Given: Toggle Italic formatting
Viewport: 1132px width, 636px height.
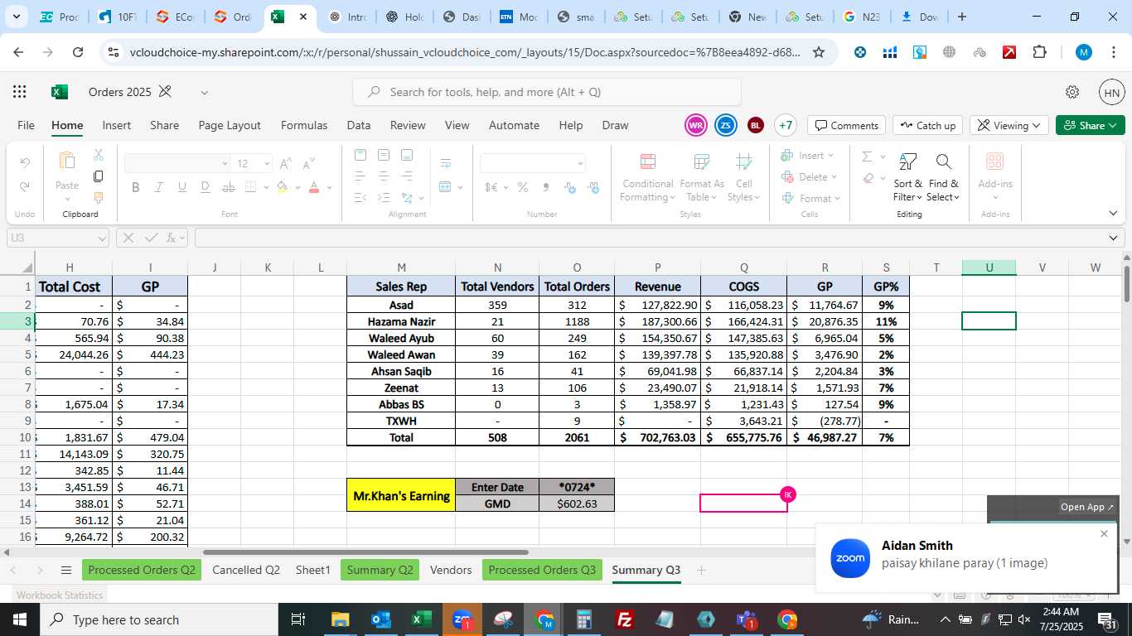Looking at the screenshot, I should click(159, 187).
